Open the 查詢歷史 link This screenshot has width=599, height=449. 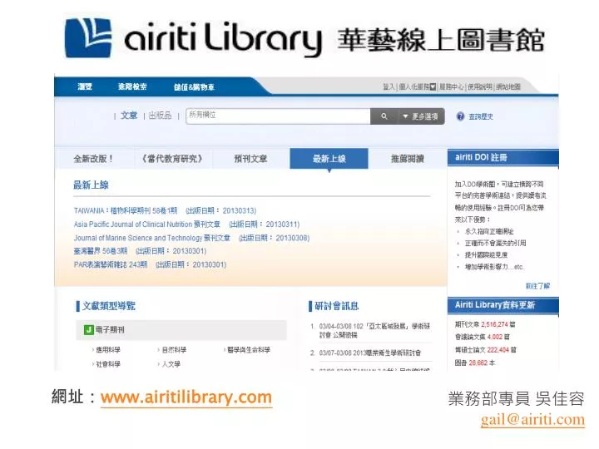(481, 117)
